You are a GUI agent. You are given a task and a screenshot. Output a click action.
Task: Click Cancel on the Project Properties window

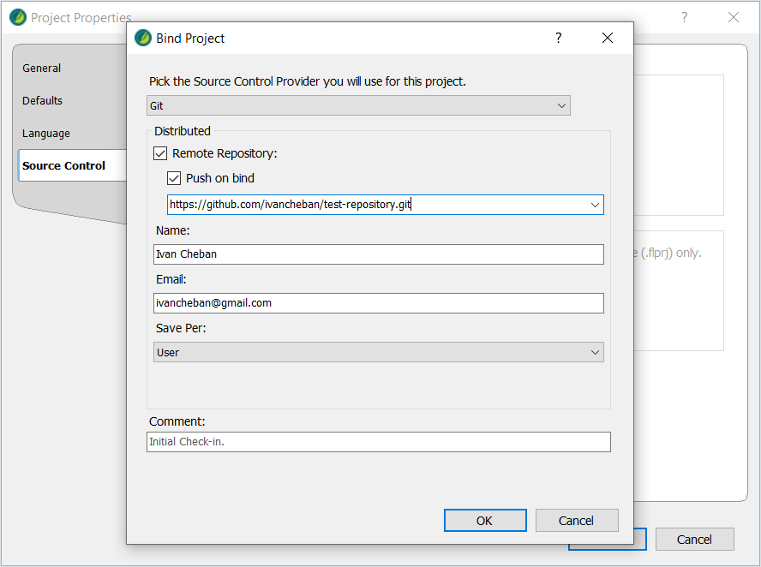point(694,539)
